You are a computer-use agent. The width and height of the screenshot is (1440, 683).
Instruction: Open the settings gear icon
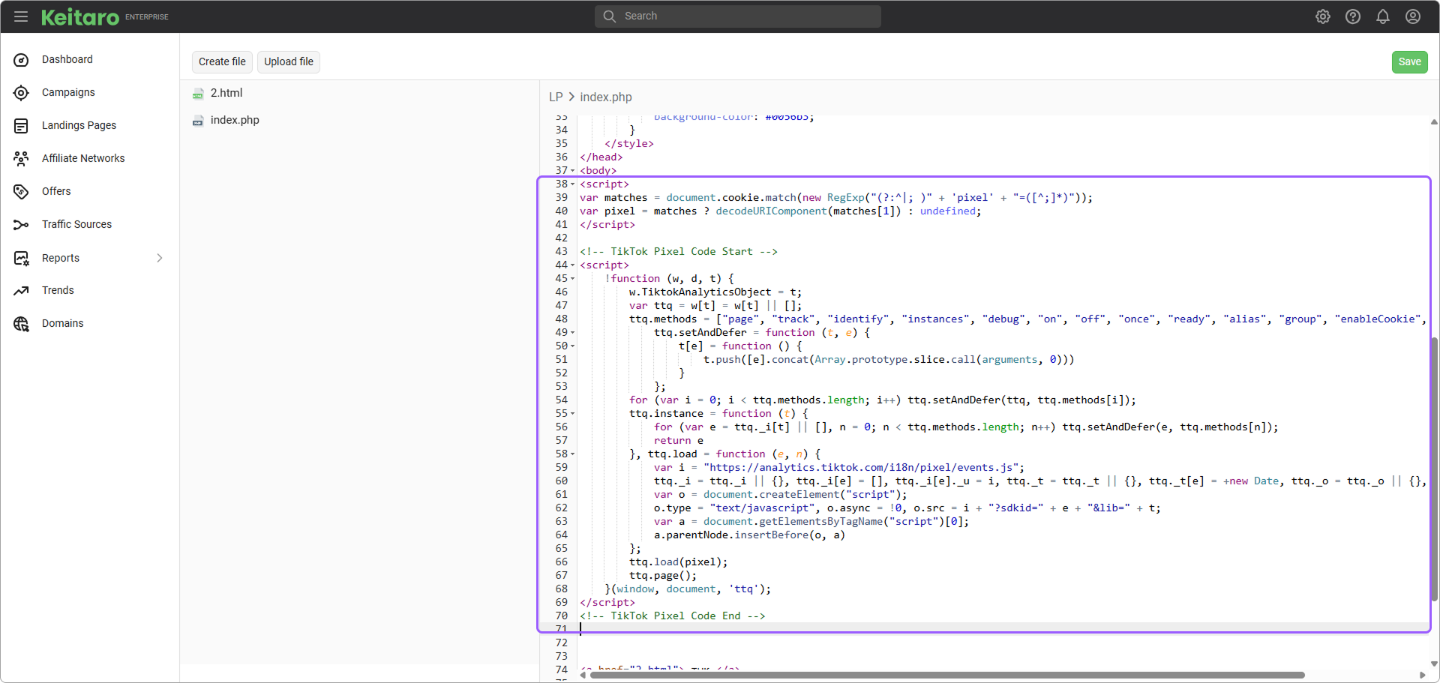pyautogui.click(x=1323, y=16)
